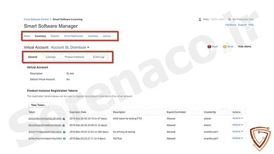Click the red Major alert icon
274x154 pixels.
click(209, 47)
